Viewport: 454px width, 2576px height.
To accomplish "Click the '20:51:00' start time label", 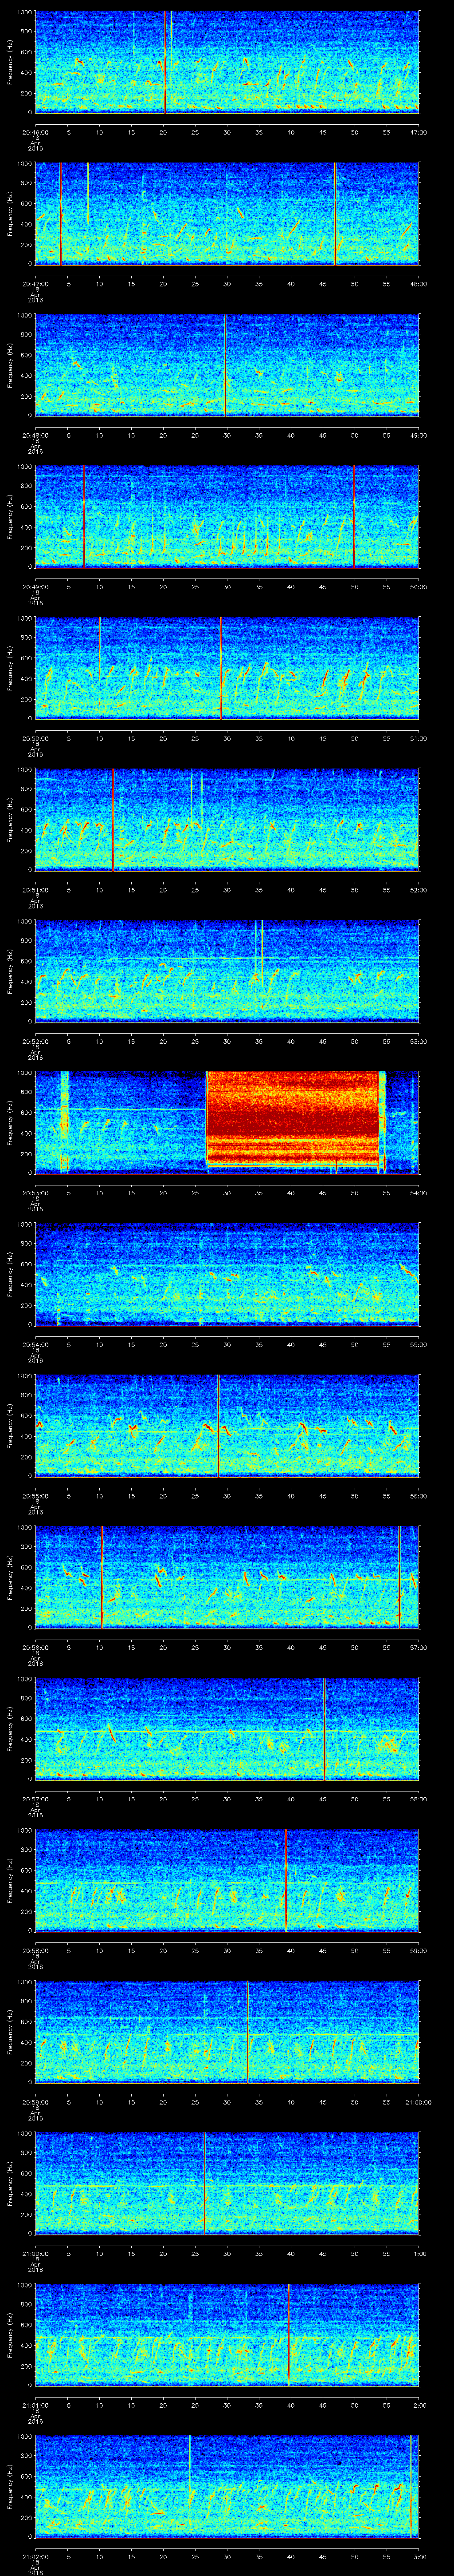I will (36, 890).
